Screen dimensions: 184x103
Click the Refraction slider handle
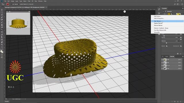tap(166, 43)
